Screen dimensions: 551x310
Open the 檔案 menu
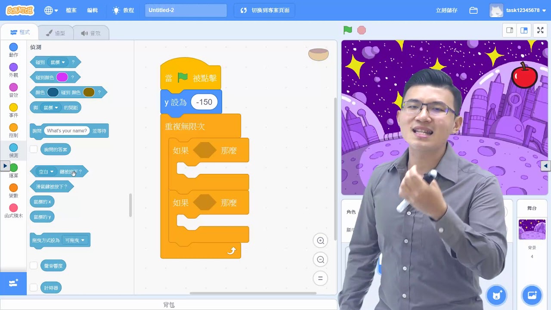click(x=71, y=10)
